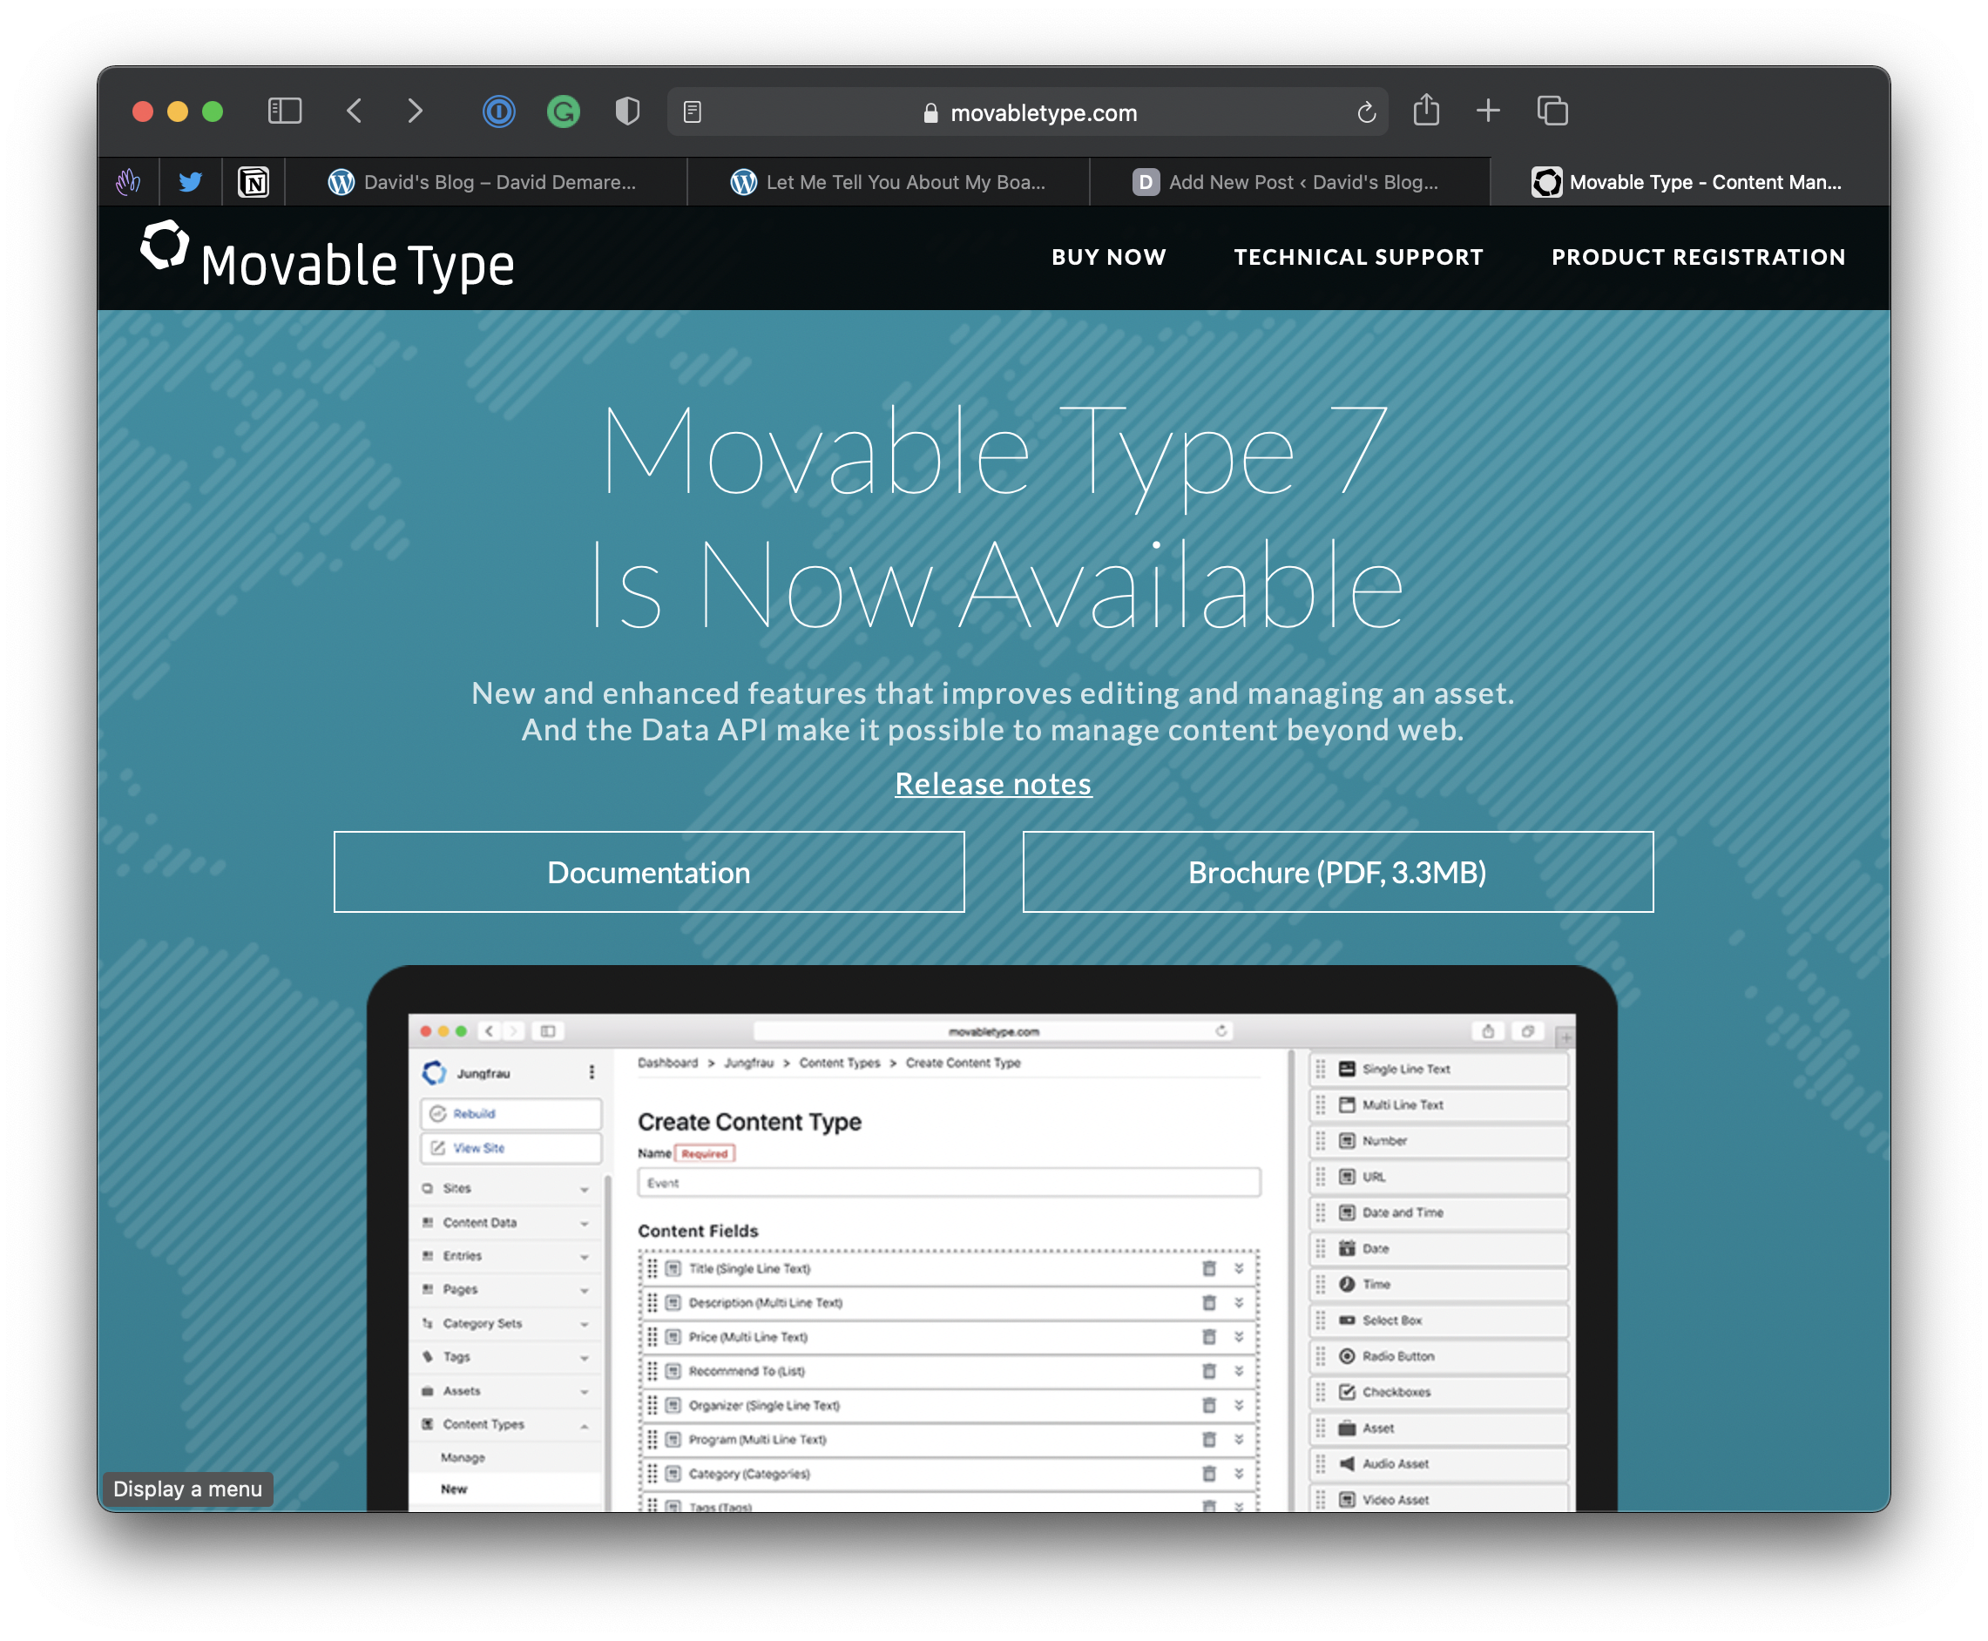Viewport: 1988px width, 1641px height.
Task: Click the 1Password extension icon
Action: [x=498, y=111]
